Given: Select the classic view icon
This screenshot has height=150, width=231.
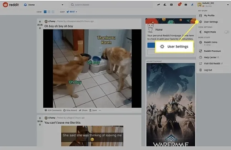Looking at the screenshot, I should coord(49,12).
